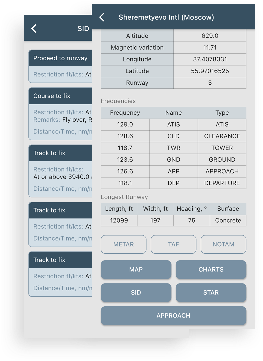
Task: Click the Latitude value 55.97016525
Action: point(210,71)
